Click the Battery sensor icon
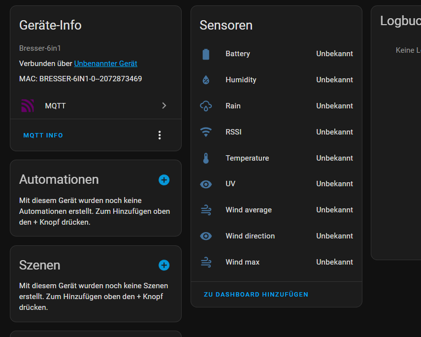 206,54
